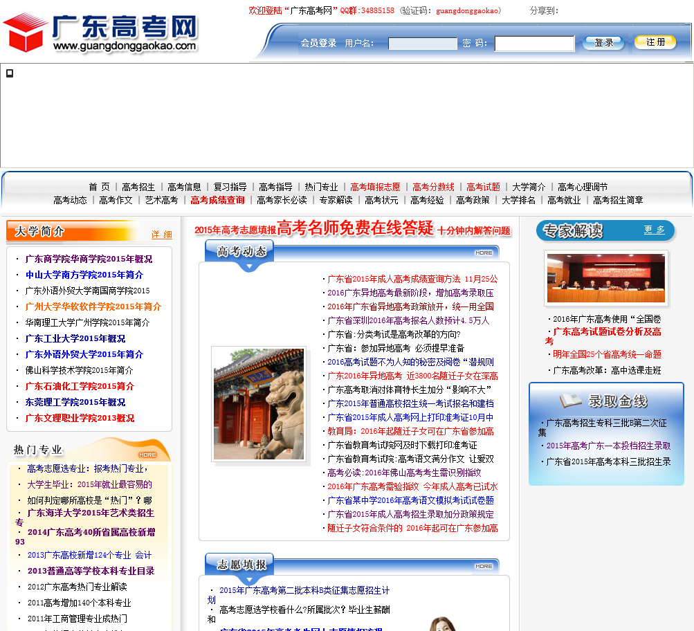
Task: Open the 大学排名 menu item
Action: (x=519, y=200)
